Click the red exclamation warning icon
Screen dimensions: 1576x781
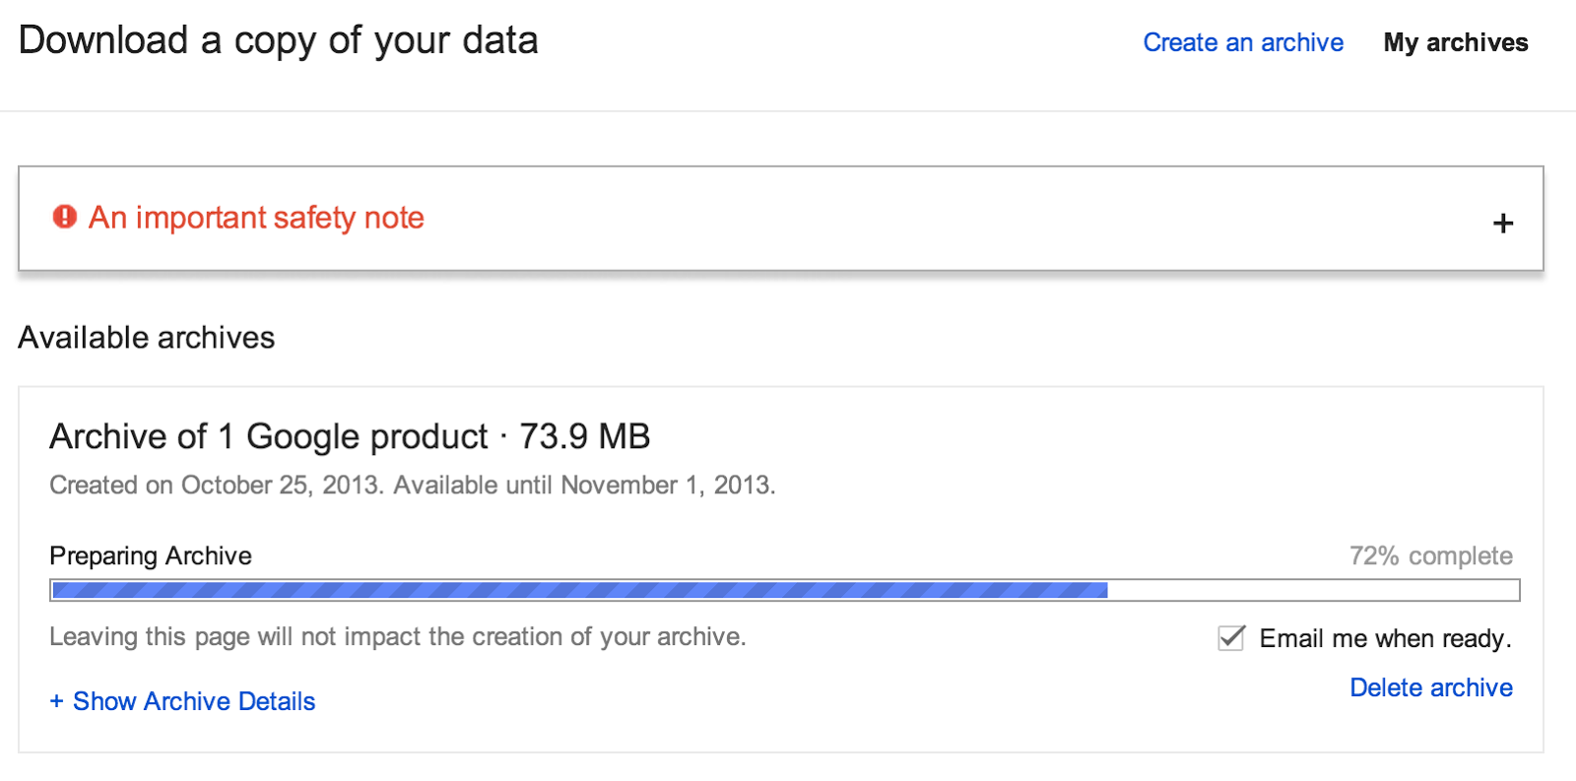pos(65,217)
